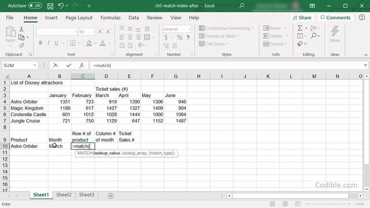Viewport: 370px width, 208px height.
Task: Switch to the View tab
Action: coord(176,18)
